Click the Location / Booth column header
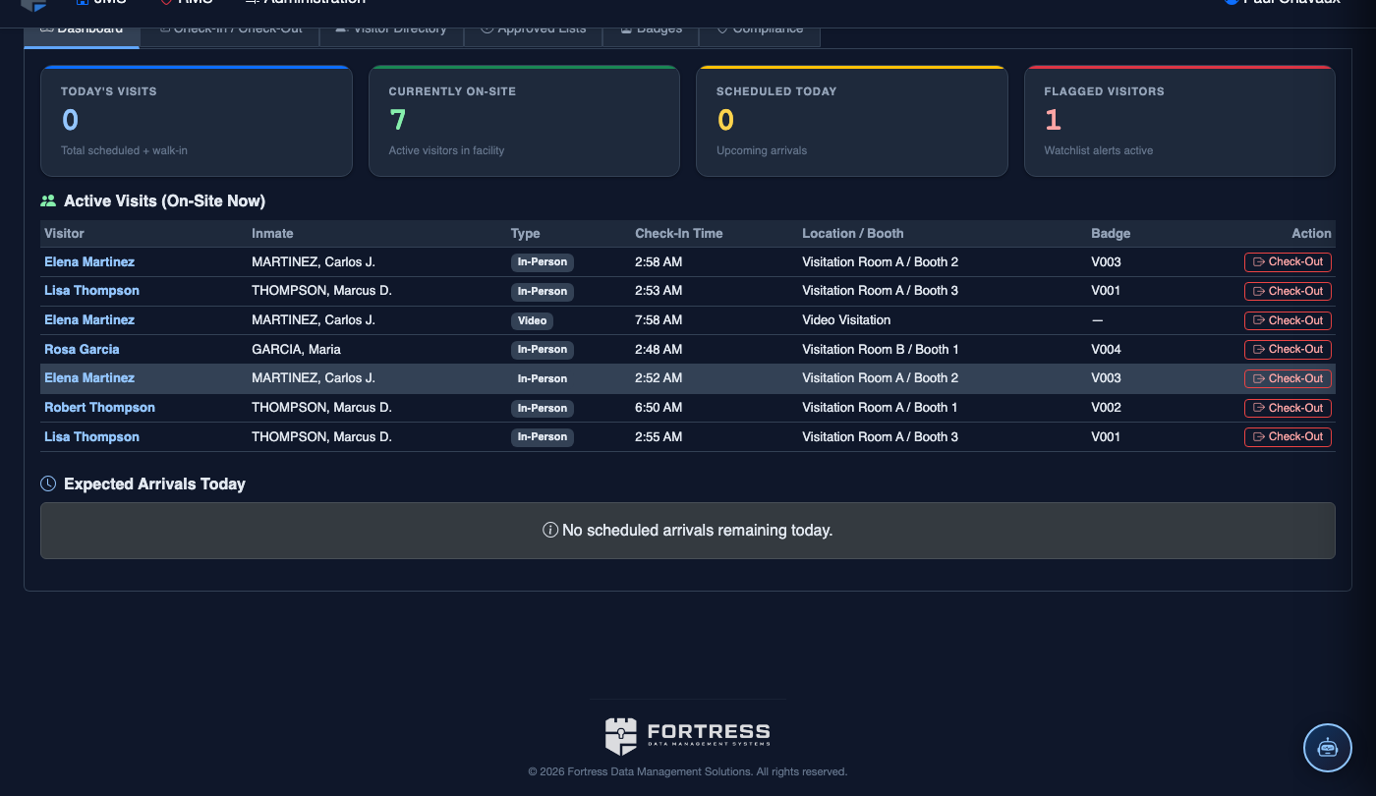 852,233
